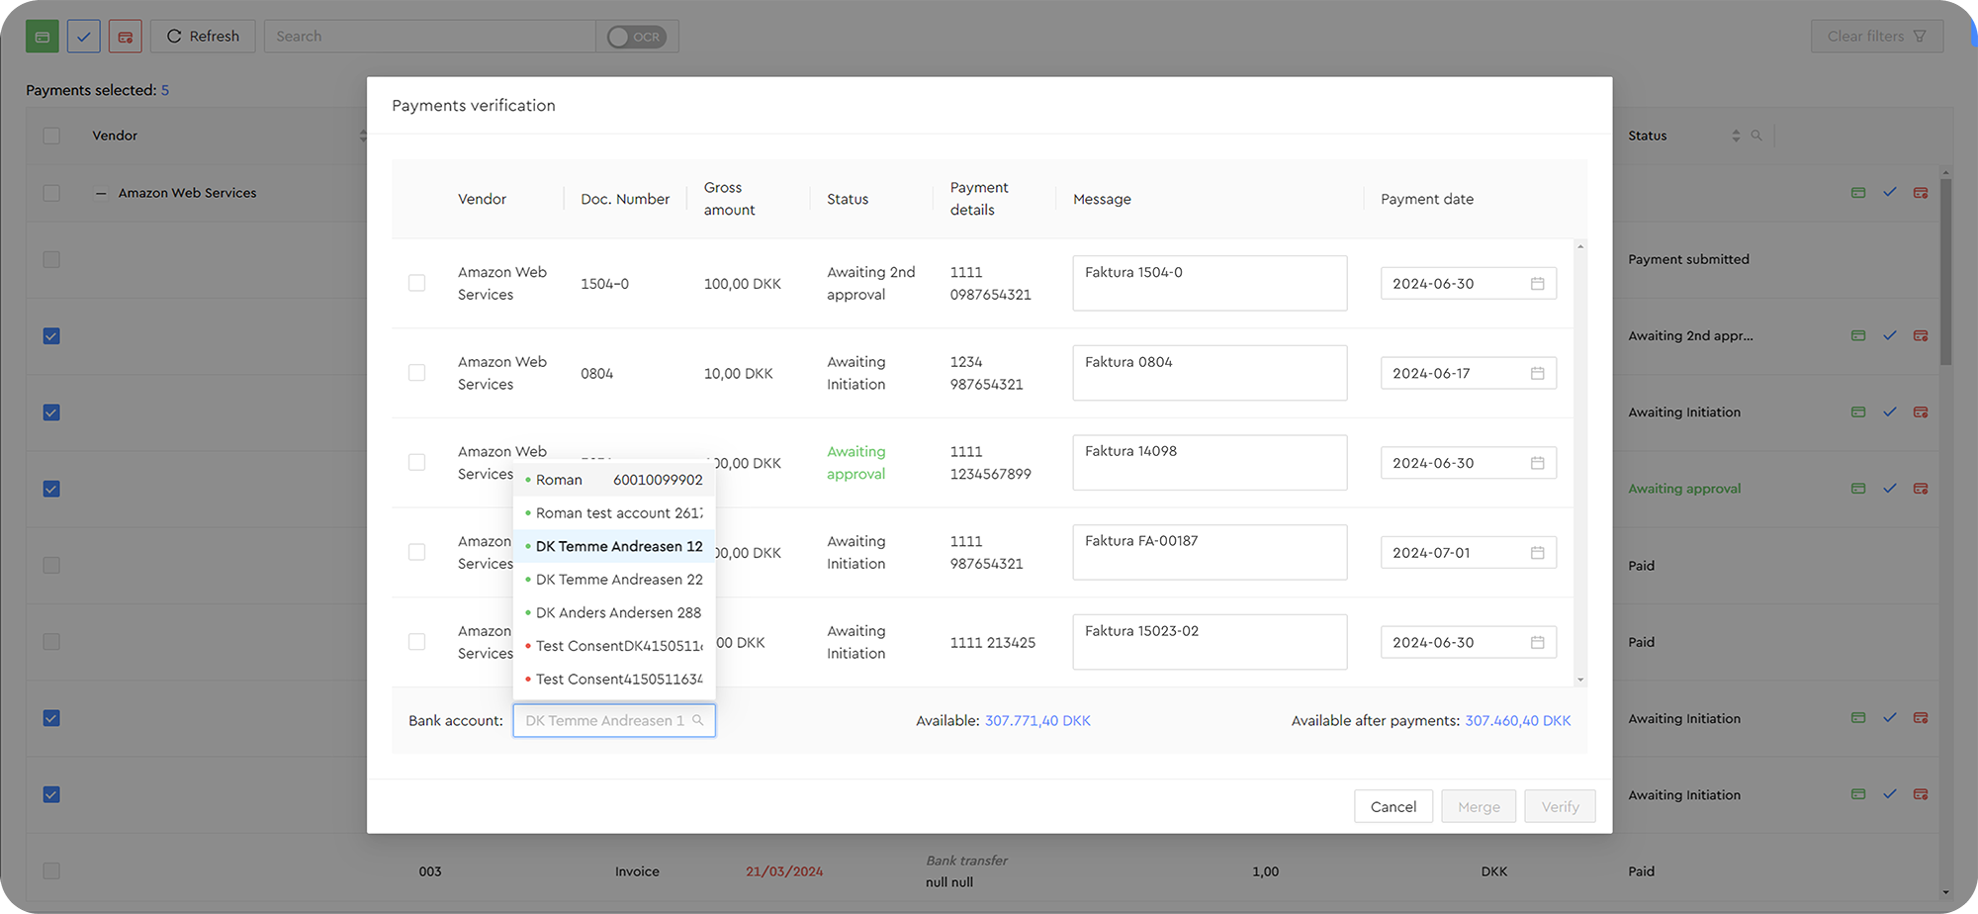Click the sort arrows on the Status column
The image size is (1978, 914).
(x=1735, y=136)
